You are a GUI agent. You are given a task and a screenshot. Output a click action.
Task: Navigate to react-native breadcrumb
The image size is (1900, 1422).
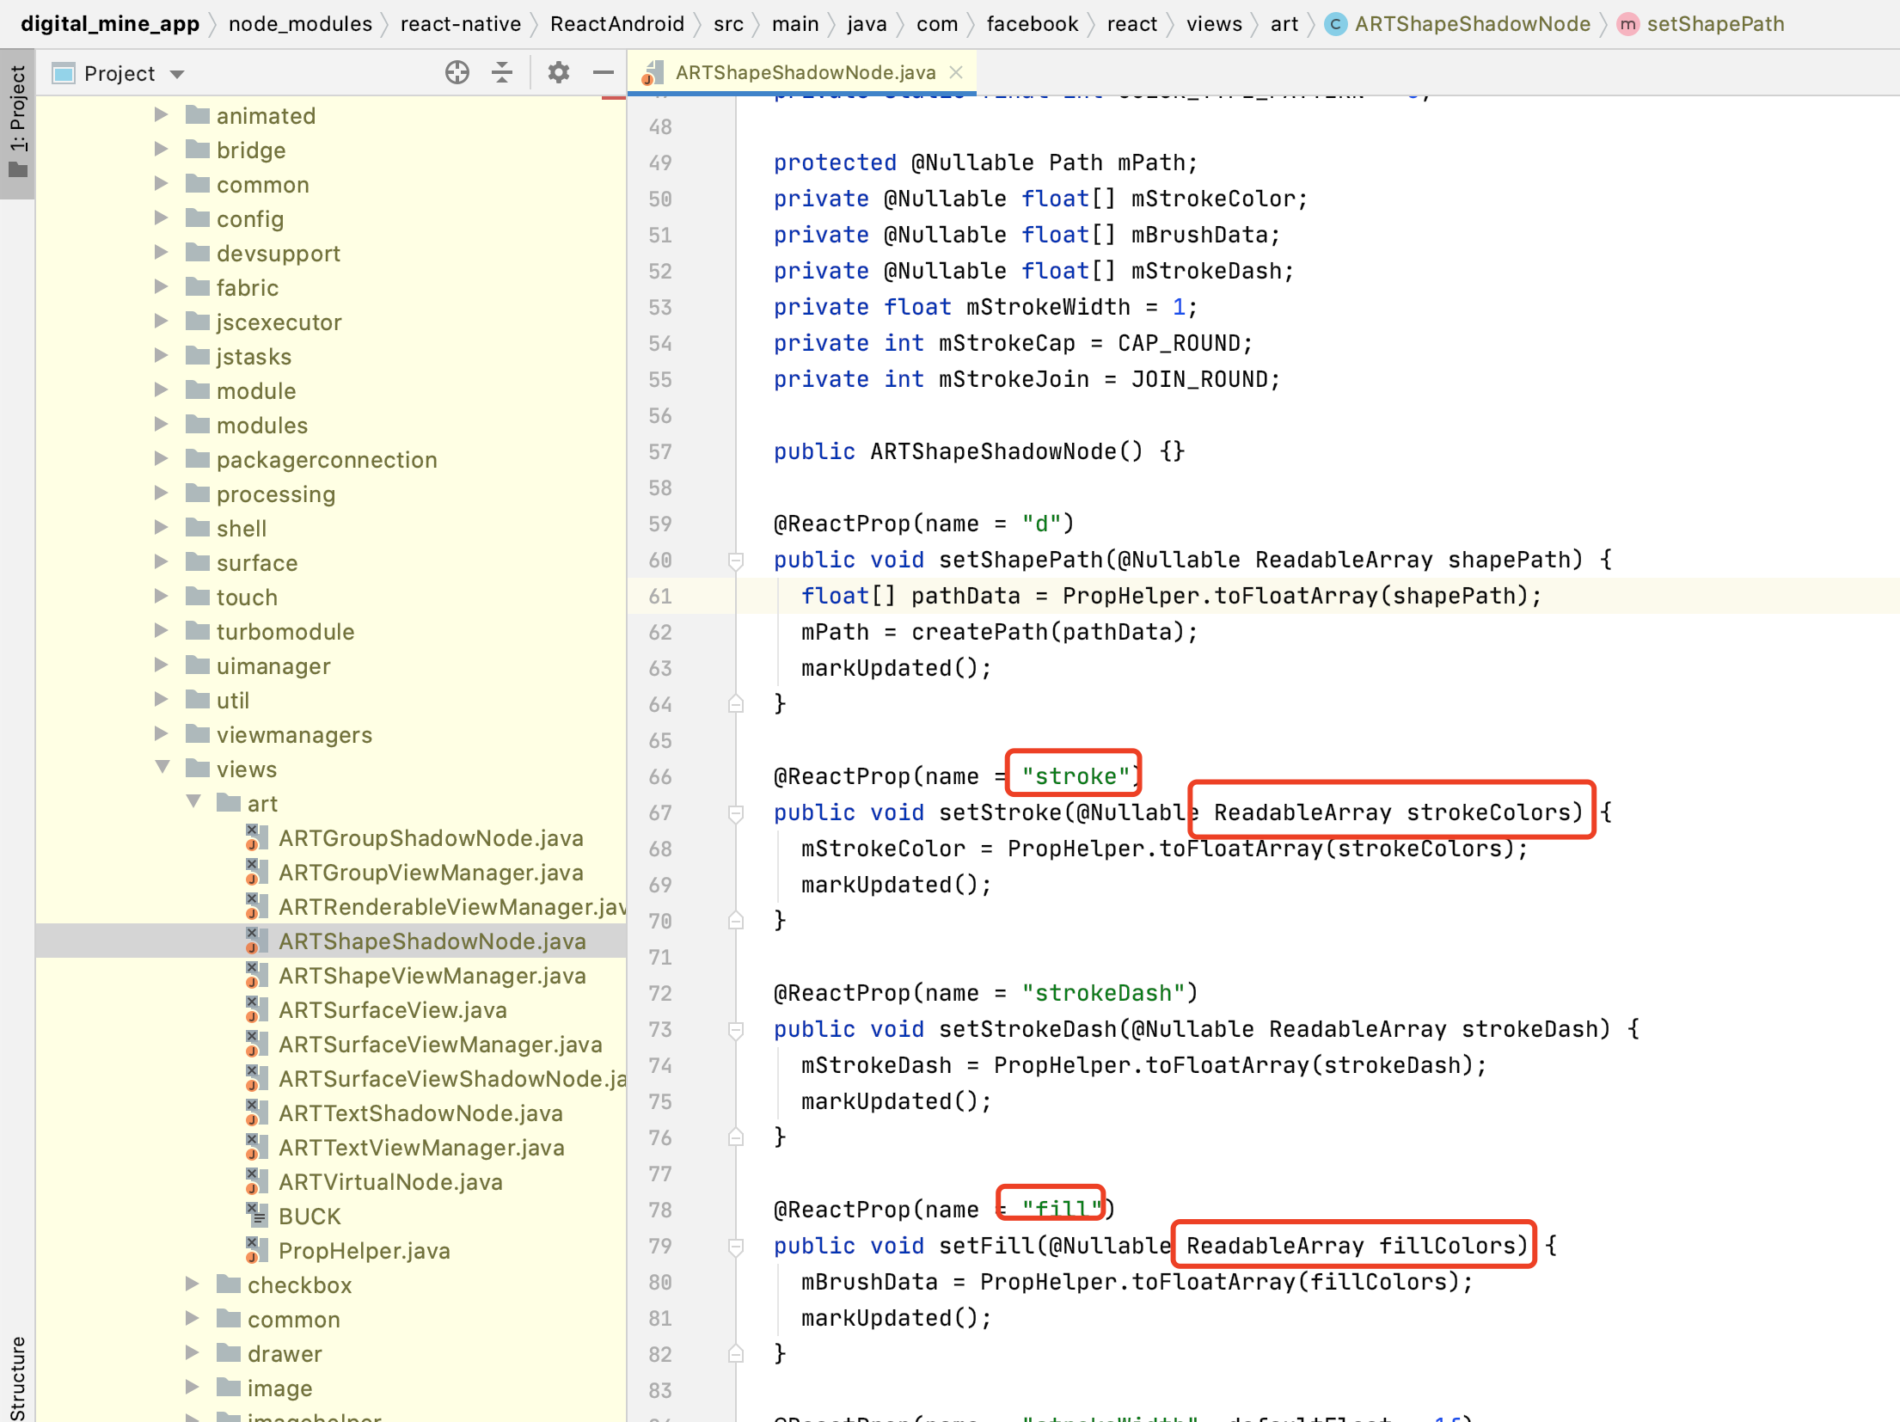pos(461,24)
